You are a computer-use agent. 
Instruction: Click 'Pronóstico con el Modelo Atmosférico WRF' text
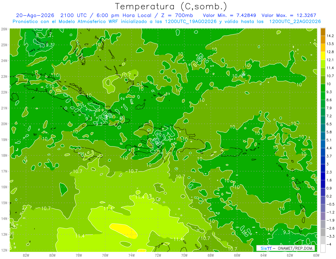[66, 22]
